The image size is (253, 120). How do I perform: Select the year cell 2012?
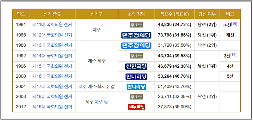21,107
